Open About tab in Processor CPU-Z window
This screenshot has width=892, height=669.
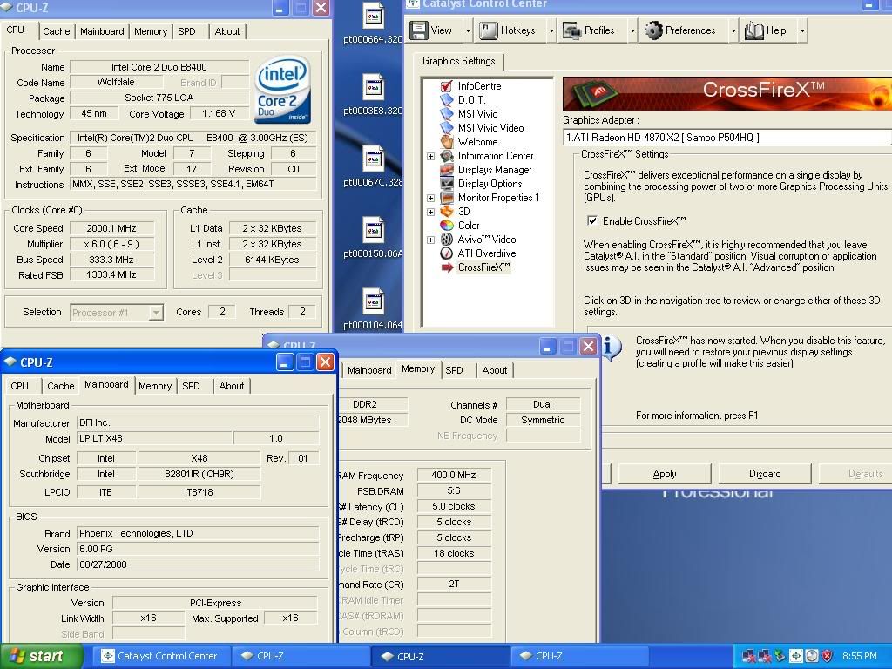[227, 31]
